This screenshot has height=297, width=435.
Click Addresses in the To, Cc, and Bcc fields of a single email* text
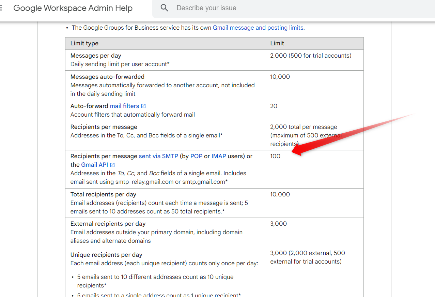point(146,135)
